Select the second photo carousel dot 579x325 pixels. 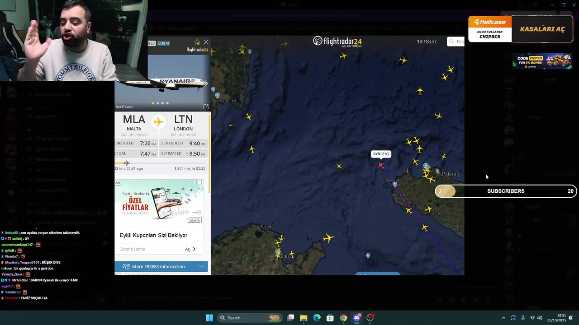(x=157, y=103)
